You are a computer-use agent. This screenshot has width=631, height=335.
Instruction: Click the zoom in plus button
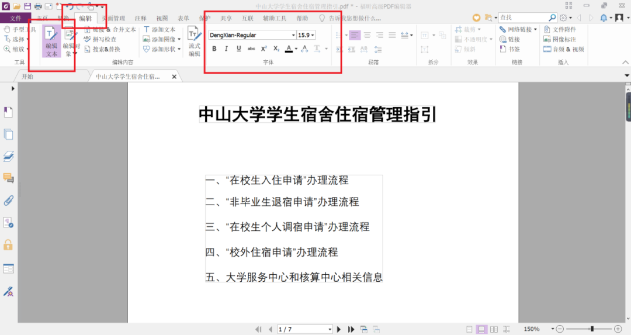[x=618, y=329]
